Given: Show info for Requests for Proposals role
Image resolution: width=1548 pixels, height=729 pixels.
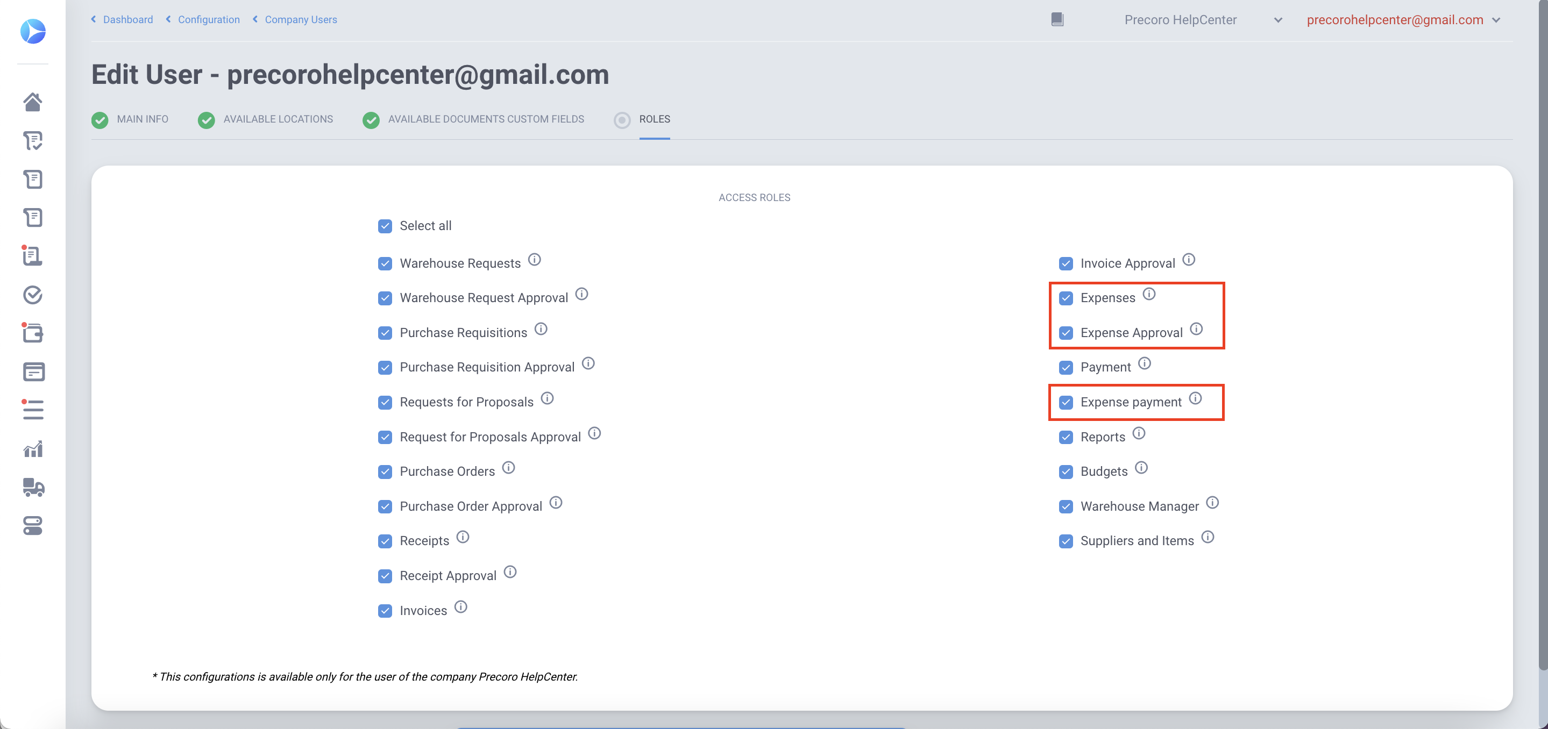Looking at the screenshot, I should click(x=547, y=398).
